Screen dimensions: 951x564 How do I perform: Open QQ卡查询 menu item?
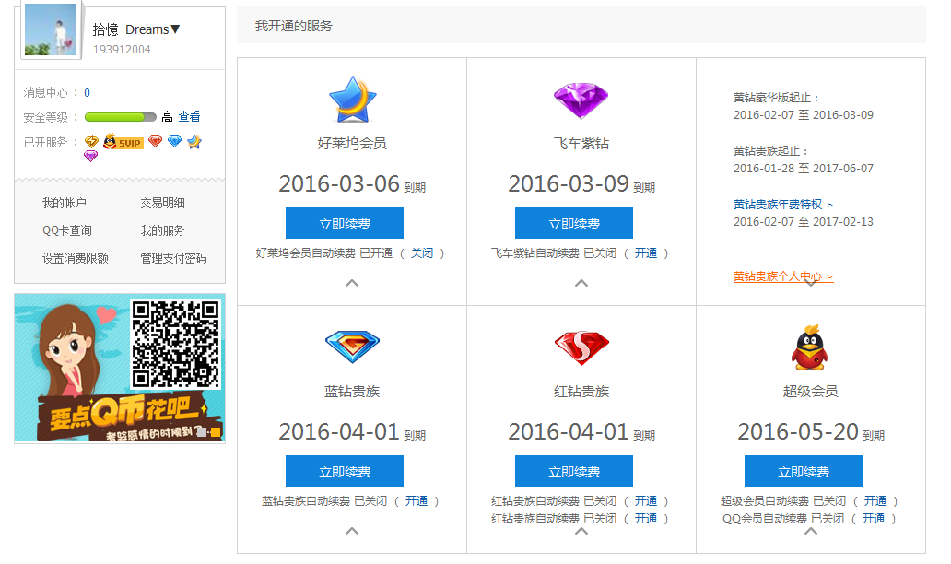[66, 230]
